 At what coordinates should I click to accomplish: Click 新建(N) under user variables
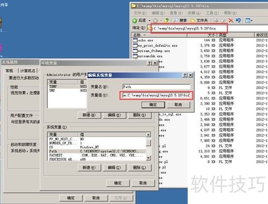pyautogui.click(x=89, y=115)
